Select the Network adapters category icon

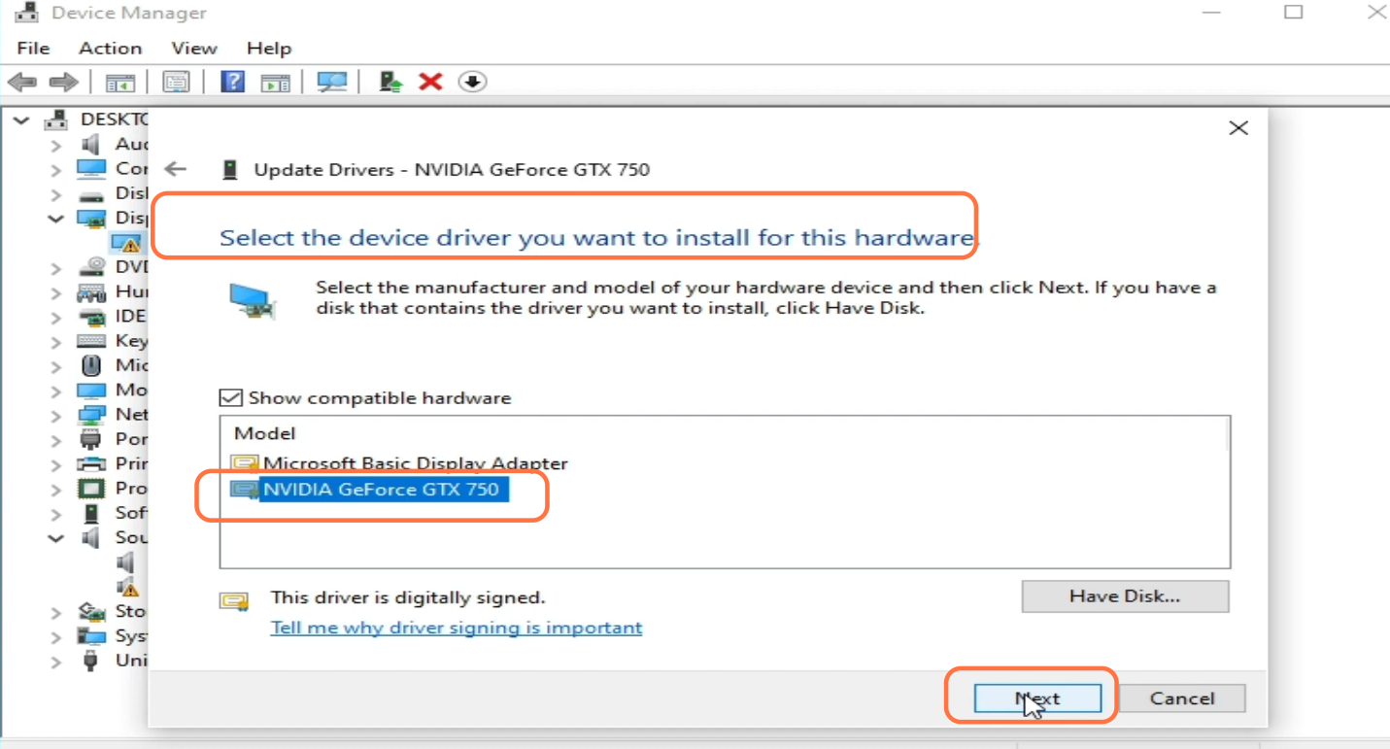[91, 415]
